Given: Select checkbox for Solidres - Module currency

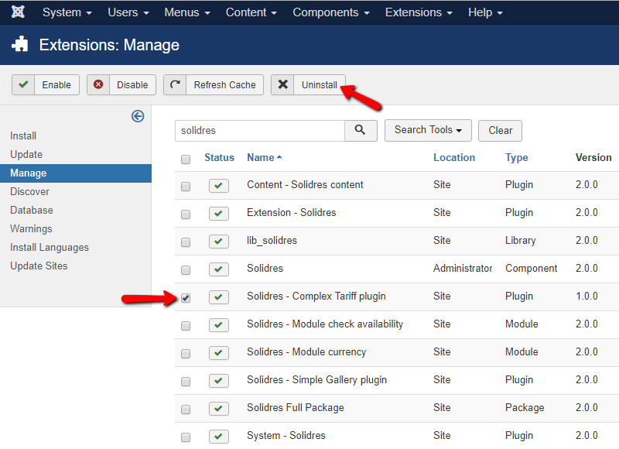Looking at the screenshot, I should coord(186,353).
